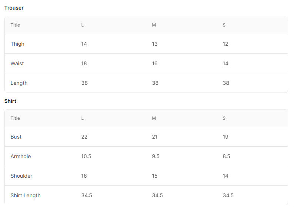Select Thigh row label in Trouser table
This screenshot has width=294, height=209.
tap(17, 44)
